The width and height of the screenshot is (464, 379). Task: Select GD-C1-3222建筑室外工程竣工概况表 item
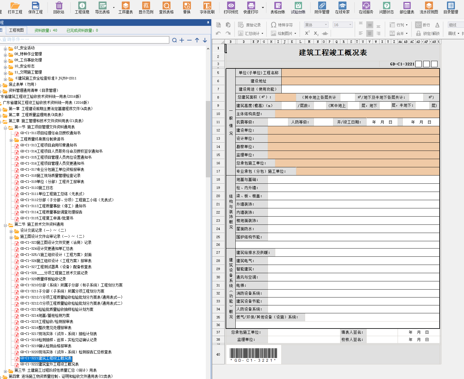(x=49, y=364)
